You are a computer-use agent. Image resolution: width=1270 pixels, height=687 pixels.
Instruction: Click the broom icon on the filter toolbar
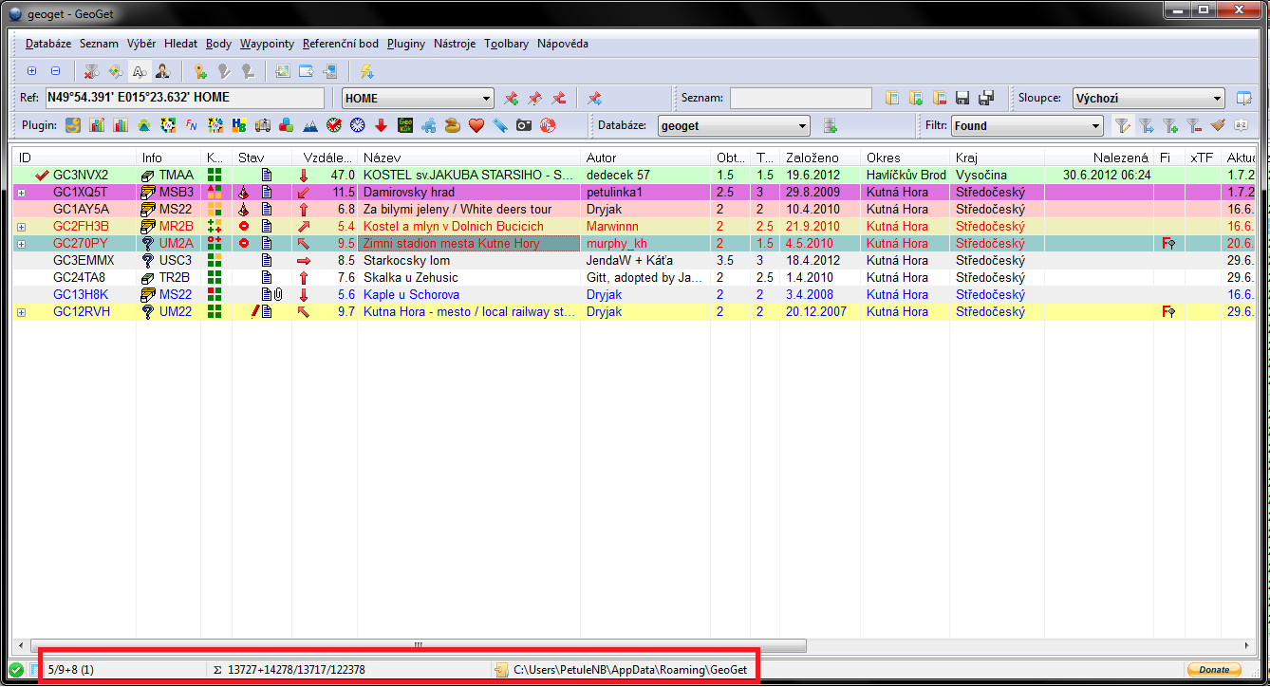pos(1218,125)
